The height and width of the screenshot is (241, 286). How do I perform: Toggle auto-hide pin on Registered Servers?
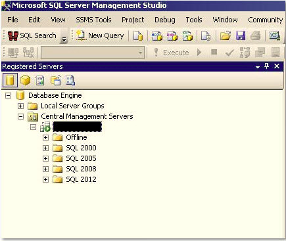[267, 66]
